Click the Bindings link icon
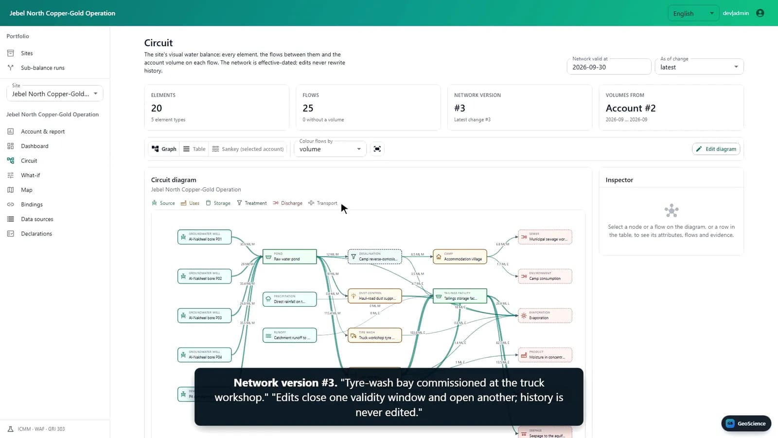778x438 pixels. click(11, 204)
